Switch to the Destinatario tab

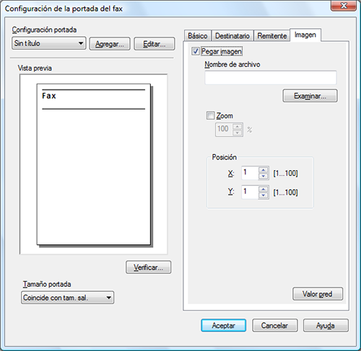(x=232, y=36)
